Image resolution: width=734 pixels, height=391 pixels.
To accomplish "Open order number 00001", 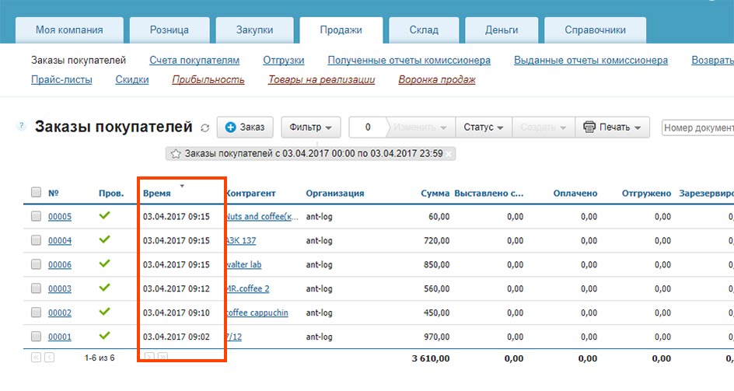I will pyautogui.click(x=60, y=337).
